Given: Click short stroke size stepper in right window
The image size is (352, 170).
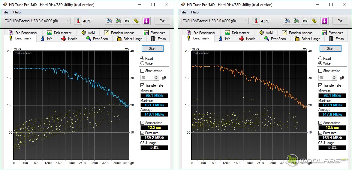Looking at the screenshot, I should tap(335, 78).
